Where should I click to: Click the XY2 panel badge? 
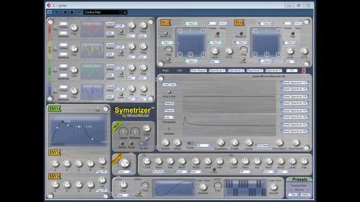(239, 22)
